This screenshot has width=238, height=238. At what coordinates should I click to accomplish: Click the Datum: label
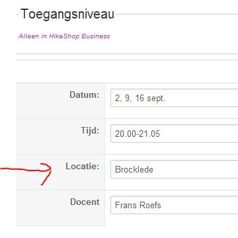pyautogui.click(x=85, y=95)
